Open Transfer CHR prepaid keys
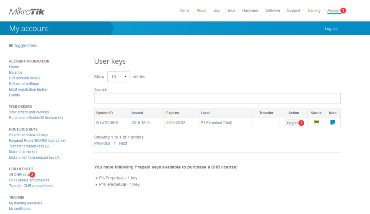370x214 pixels. [x=31, y=186]
